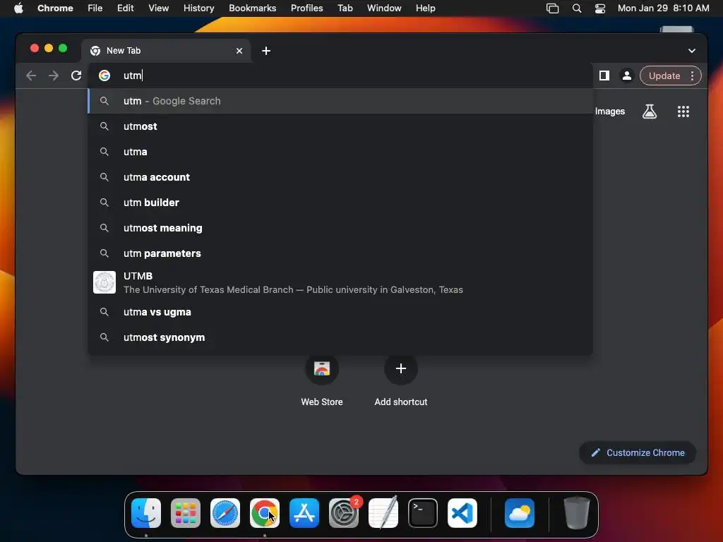Open a new tab with the plus button
The height and width of the screenshot is (542, 723).
pyautogui.click(x=266, y=51)
